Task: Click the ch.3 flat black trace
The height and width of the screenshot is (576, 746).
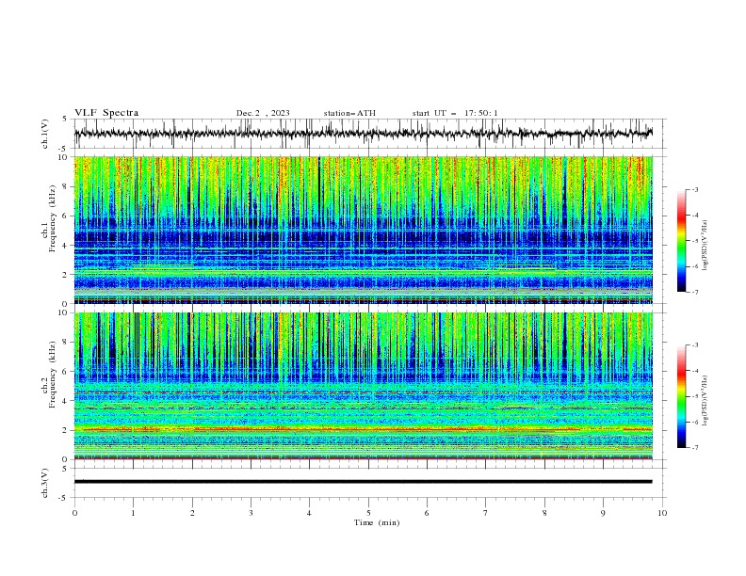Action: point(364,482)
